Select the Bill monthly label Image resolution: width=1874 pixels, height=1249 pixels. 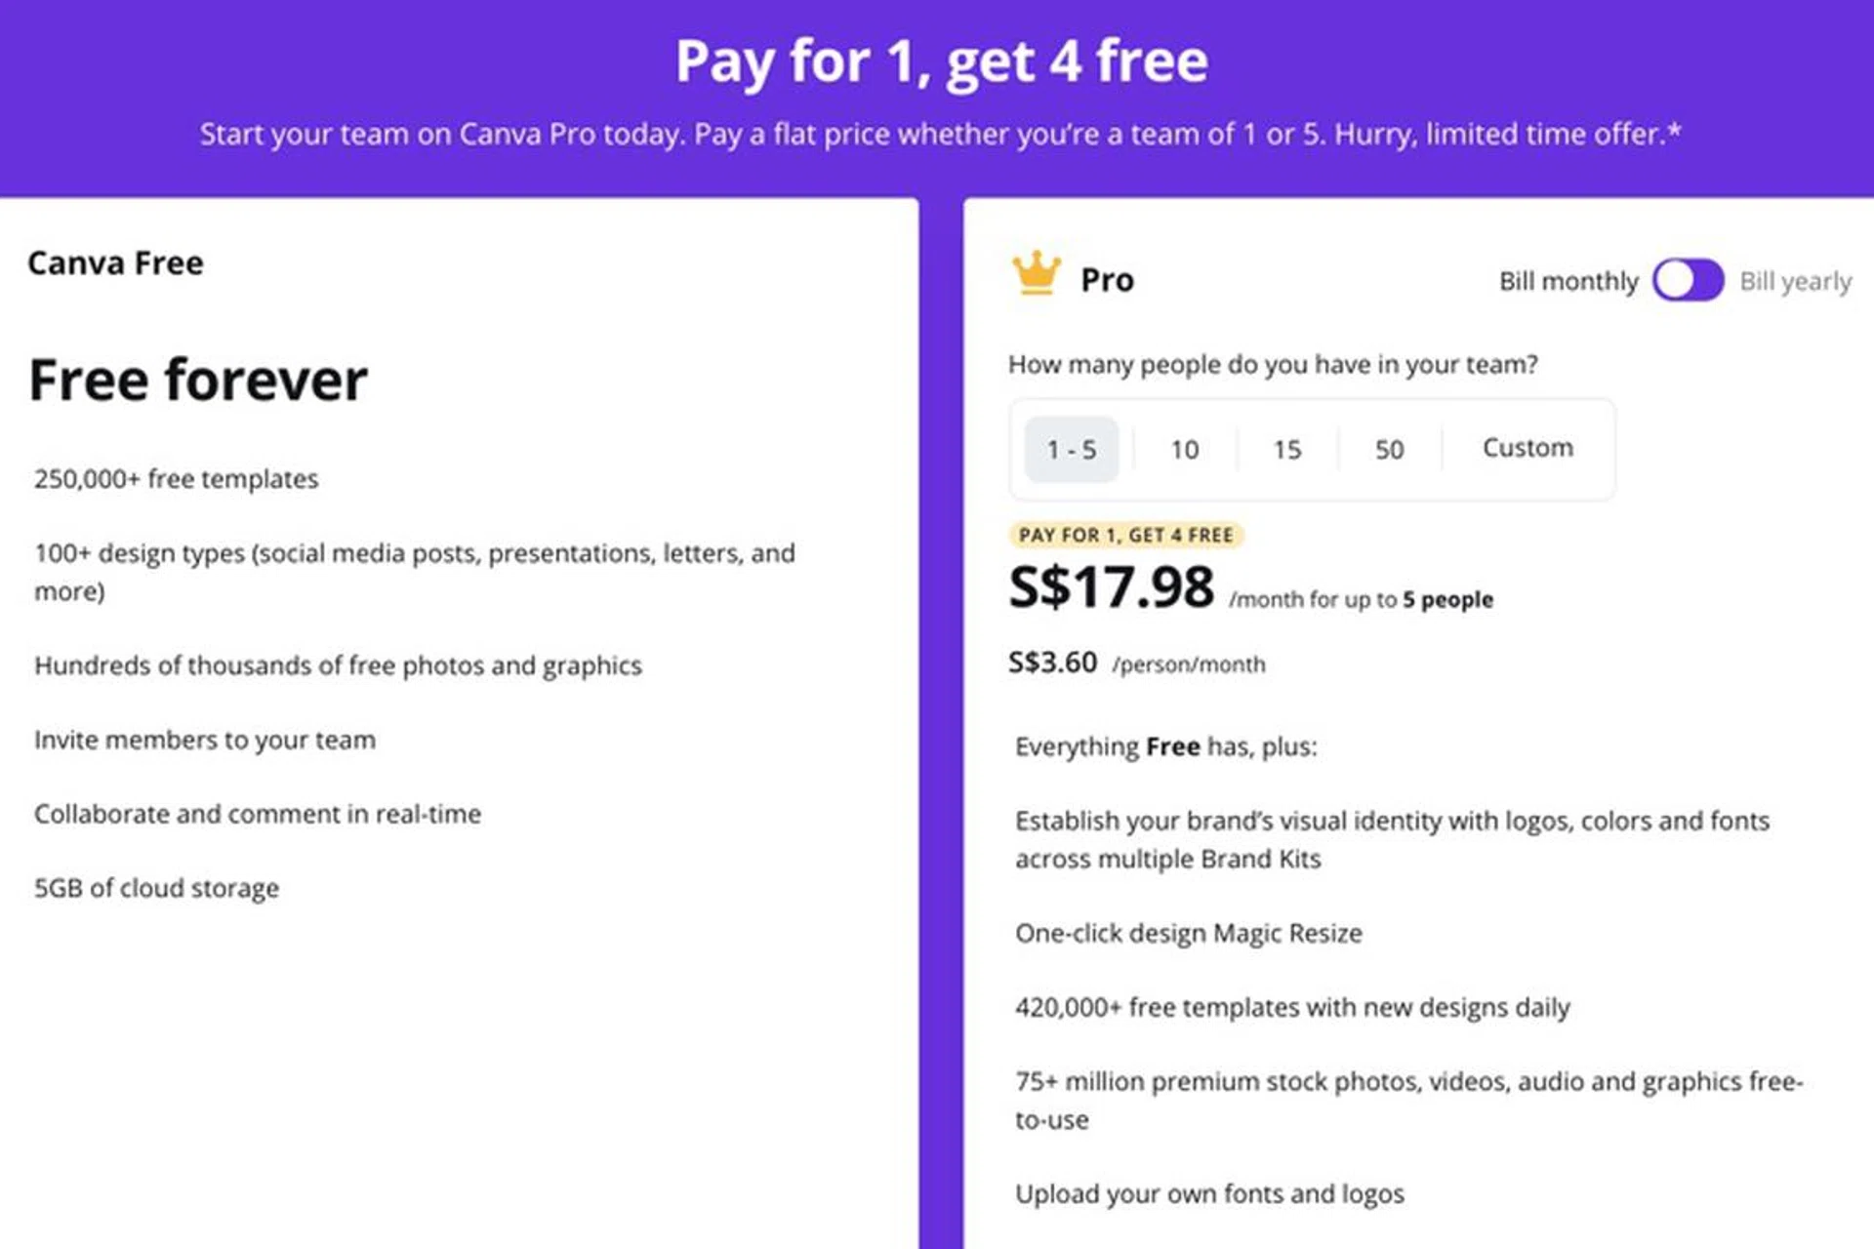pos(1568,281)
